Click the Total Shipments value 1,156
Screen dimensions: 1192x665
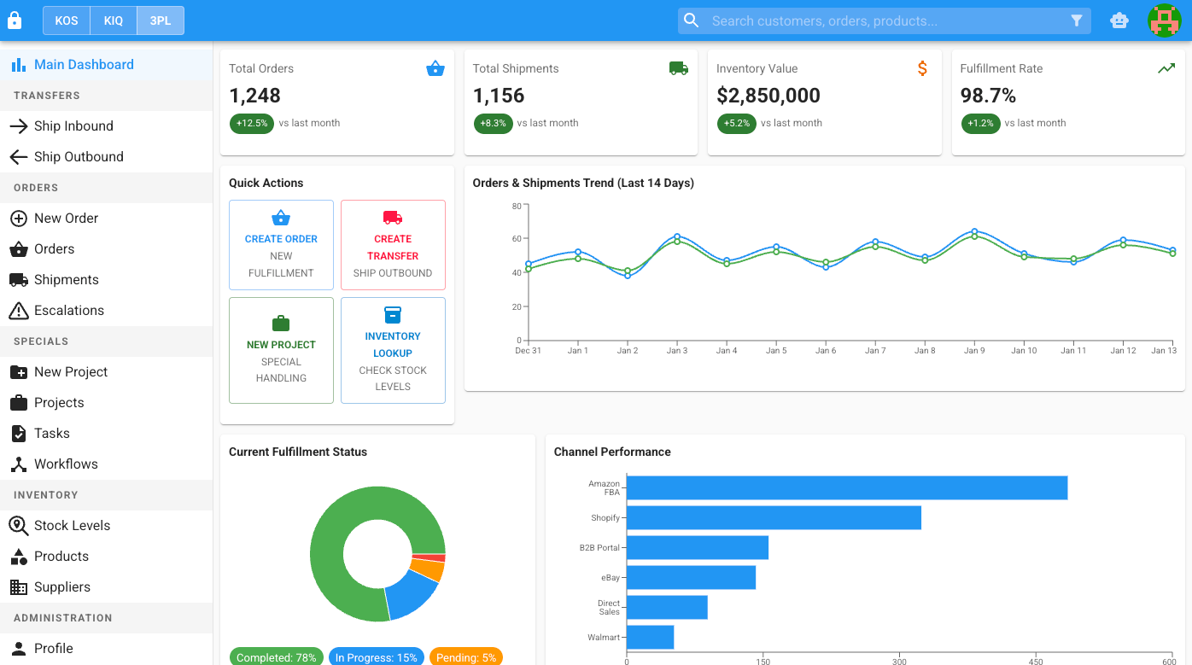(499, 96)
